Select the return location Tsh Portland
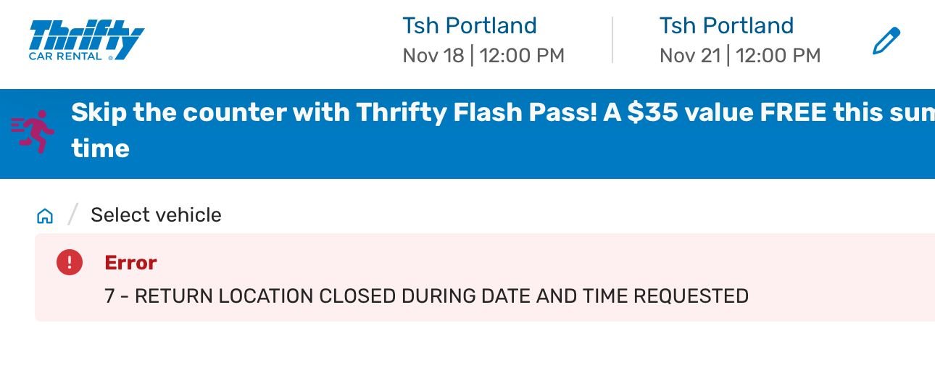This screenshot has height=381, width=935. [x=726, y=26]
